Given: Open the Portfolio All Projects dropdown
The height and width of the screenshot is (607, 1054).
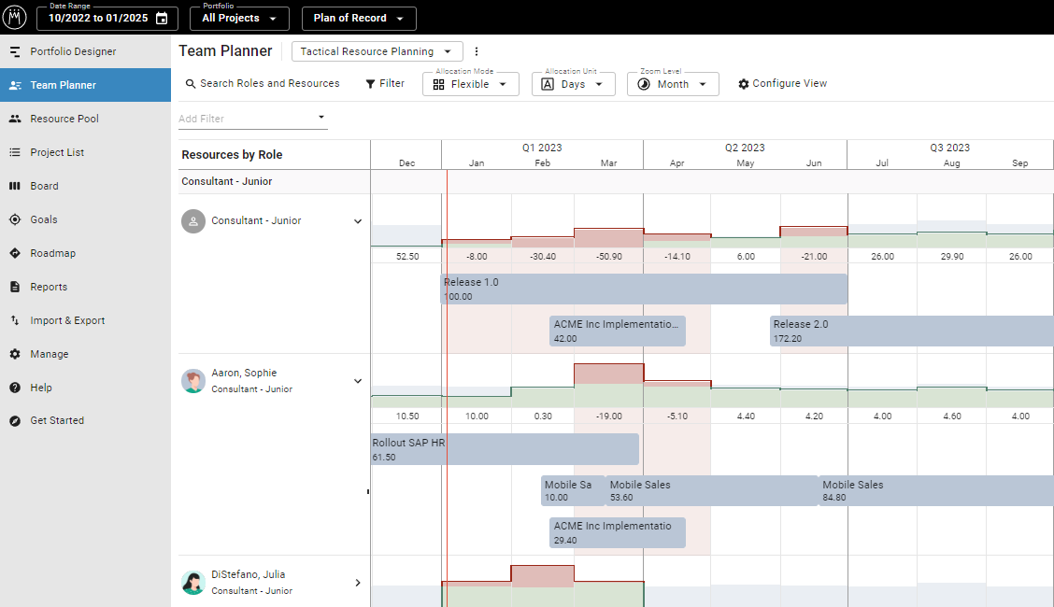Looking at the screenshot, I should [x=239, y=18].
